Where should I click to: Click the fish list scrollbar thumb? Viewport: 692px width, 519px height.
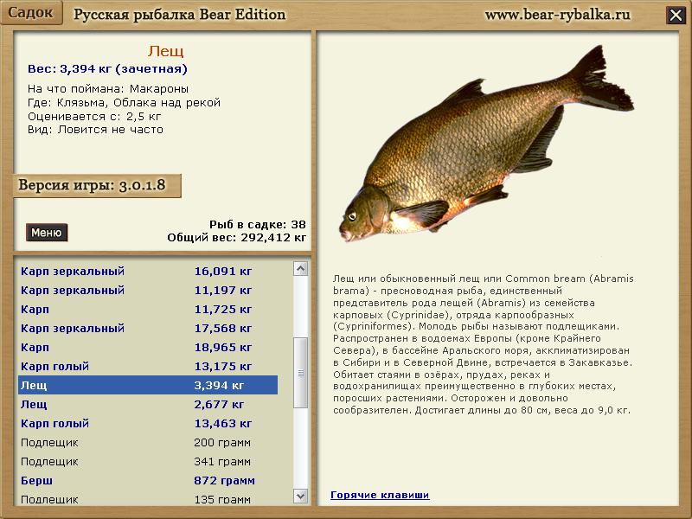tap(300, 372)
